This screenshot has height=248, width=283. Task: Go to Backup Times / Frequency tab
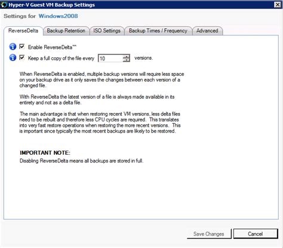pyautogui.click(x=158, y=30)
